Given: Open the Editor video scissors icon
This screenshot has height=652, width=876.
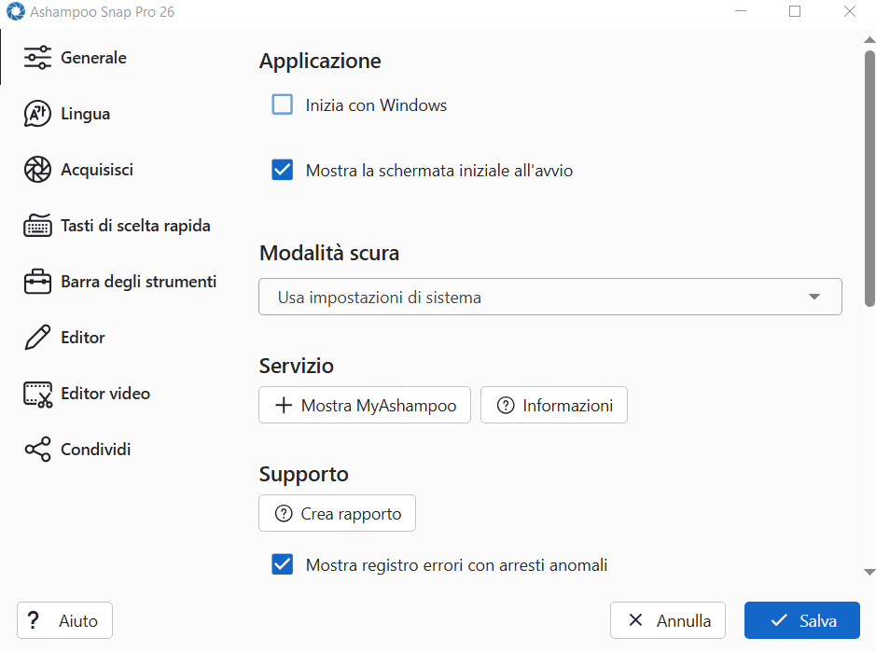Looking at the screenshot, I should point(37,394).
